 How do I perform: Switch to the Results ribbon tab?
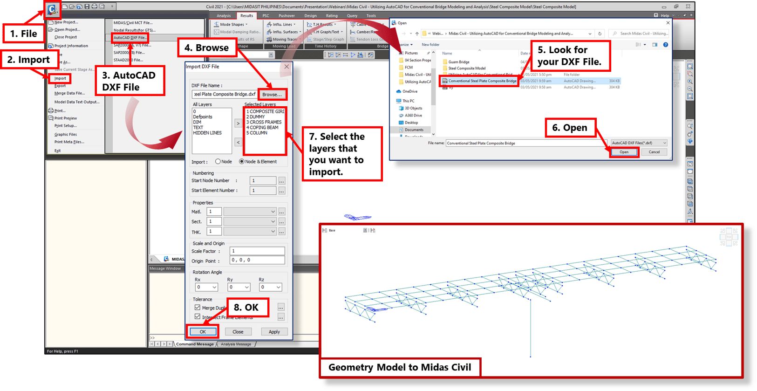(246, 16)
